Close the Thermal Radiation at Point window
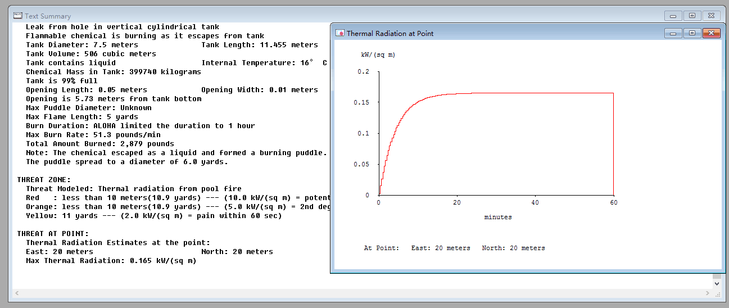This screenshot has height=308, width=729. pyautogui.click(x=711, y=33)
